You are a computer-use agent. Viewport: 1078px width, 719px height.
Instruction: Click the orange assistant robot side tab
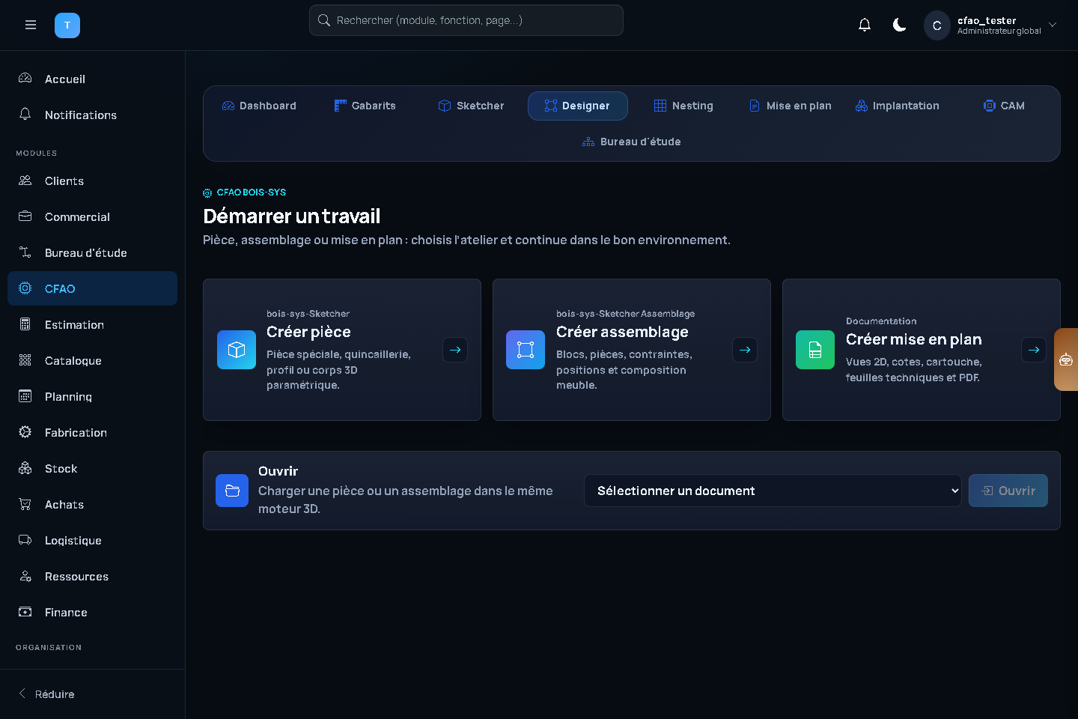coord(1066,359)
